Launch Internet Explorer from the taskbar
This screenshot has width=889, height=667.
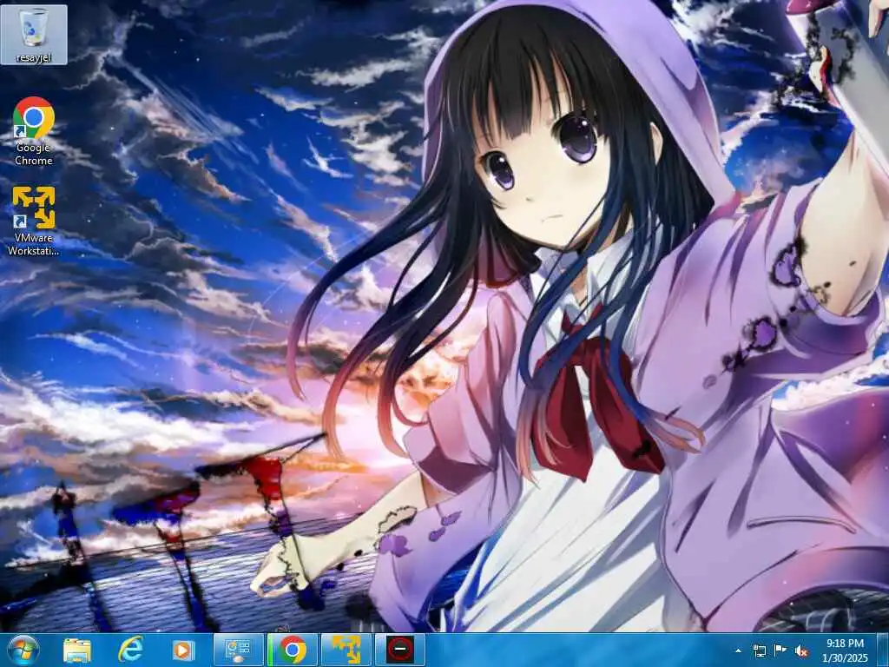tap(130, 650)
